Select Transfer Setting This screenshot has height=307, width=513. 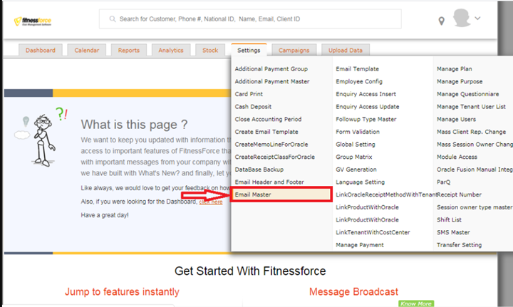point(459,245)
